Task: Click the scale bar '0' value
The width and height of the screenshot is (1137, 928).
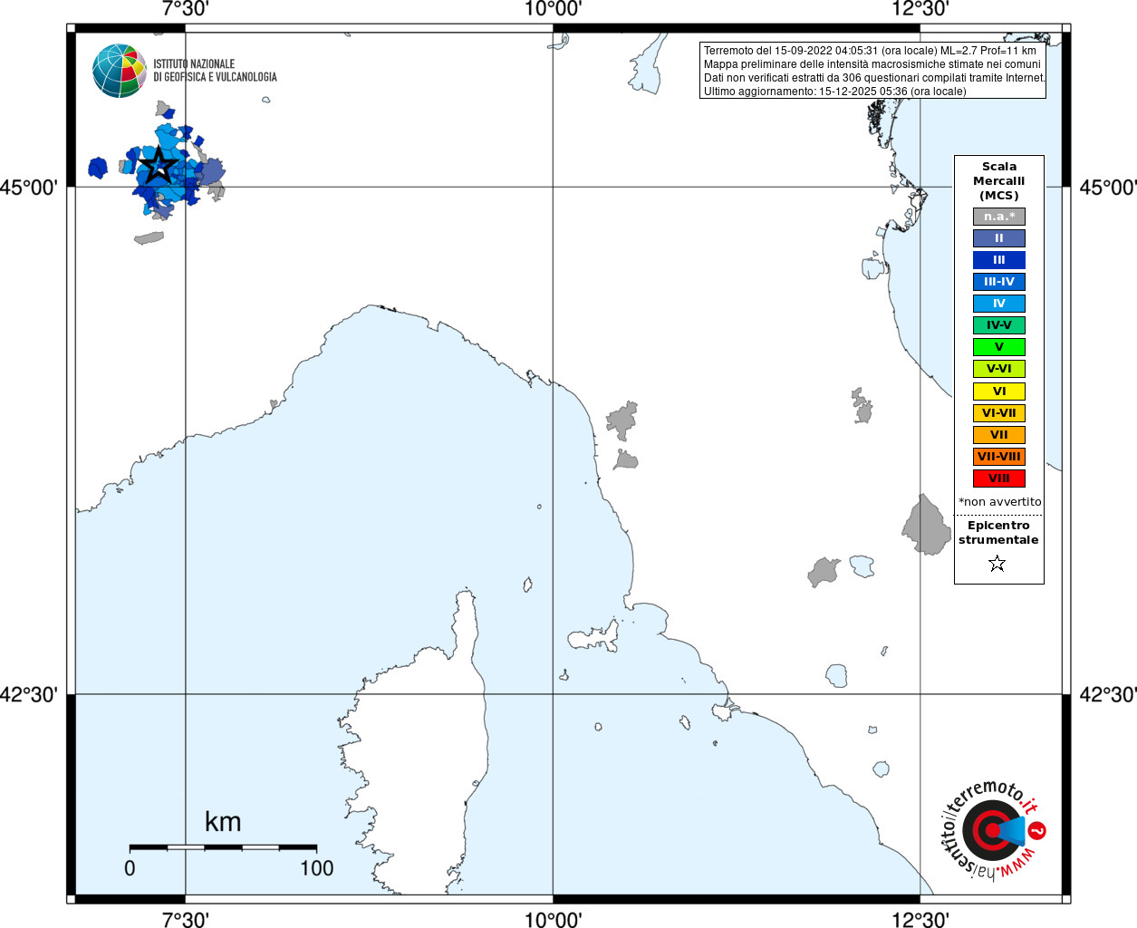Action: point(130,868)
